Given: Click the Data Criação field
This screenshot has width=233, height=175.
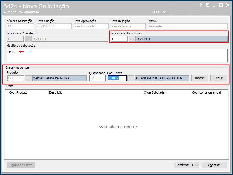Looking at the screenshot, I should pos(54,26).
